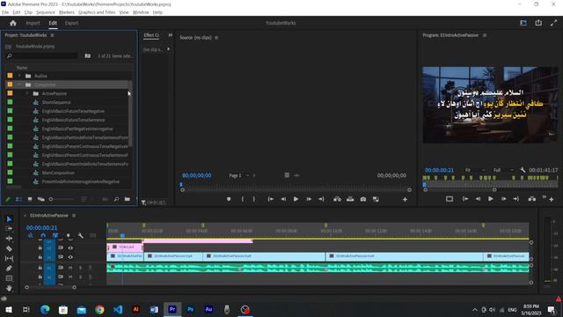Click the Project panel search field
Image resolution: width=563 pixels, height=317 pixels.
42,56
